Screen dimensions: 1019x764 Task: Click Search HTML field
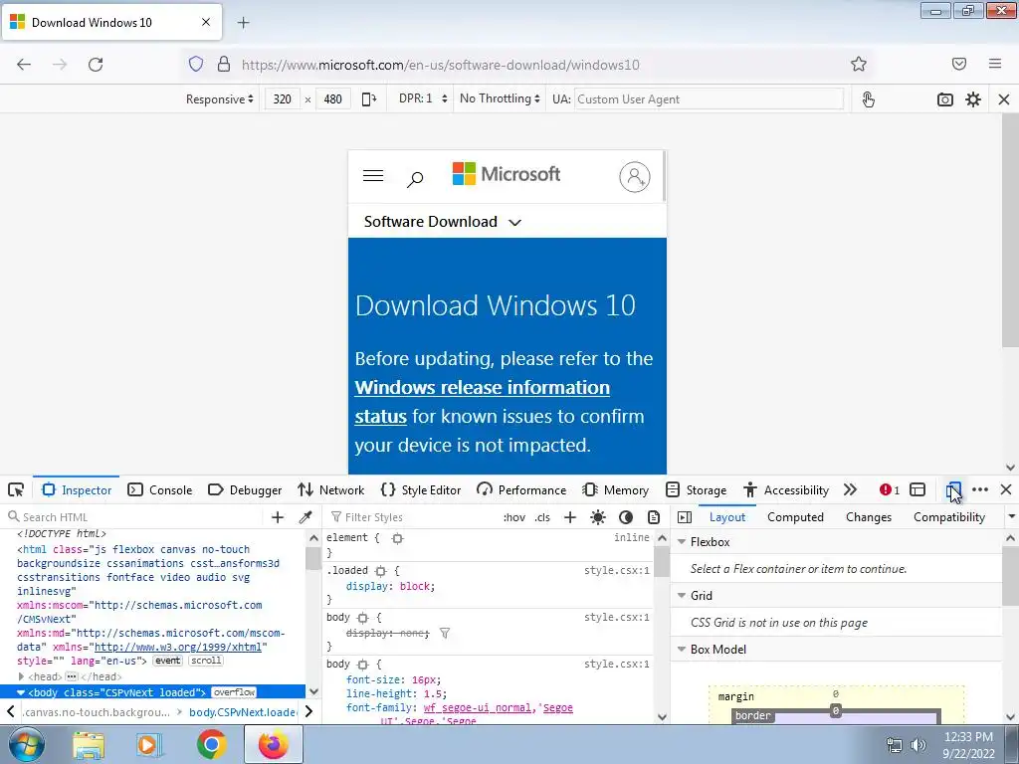[x=136, y=517]
